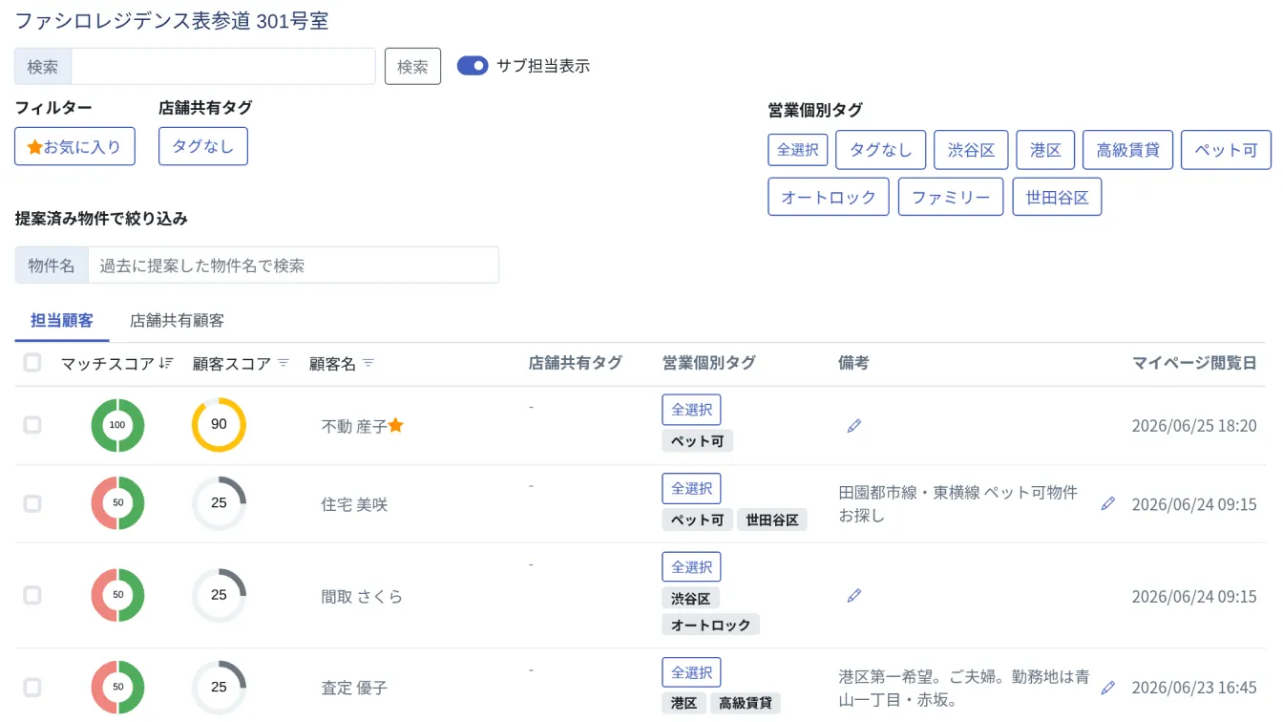Filter by the 世田谷区 tag button
The image size is (1283, 722).
[1057, 197]
